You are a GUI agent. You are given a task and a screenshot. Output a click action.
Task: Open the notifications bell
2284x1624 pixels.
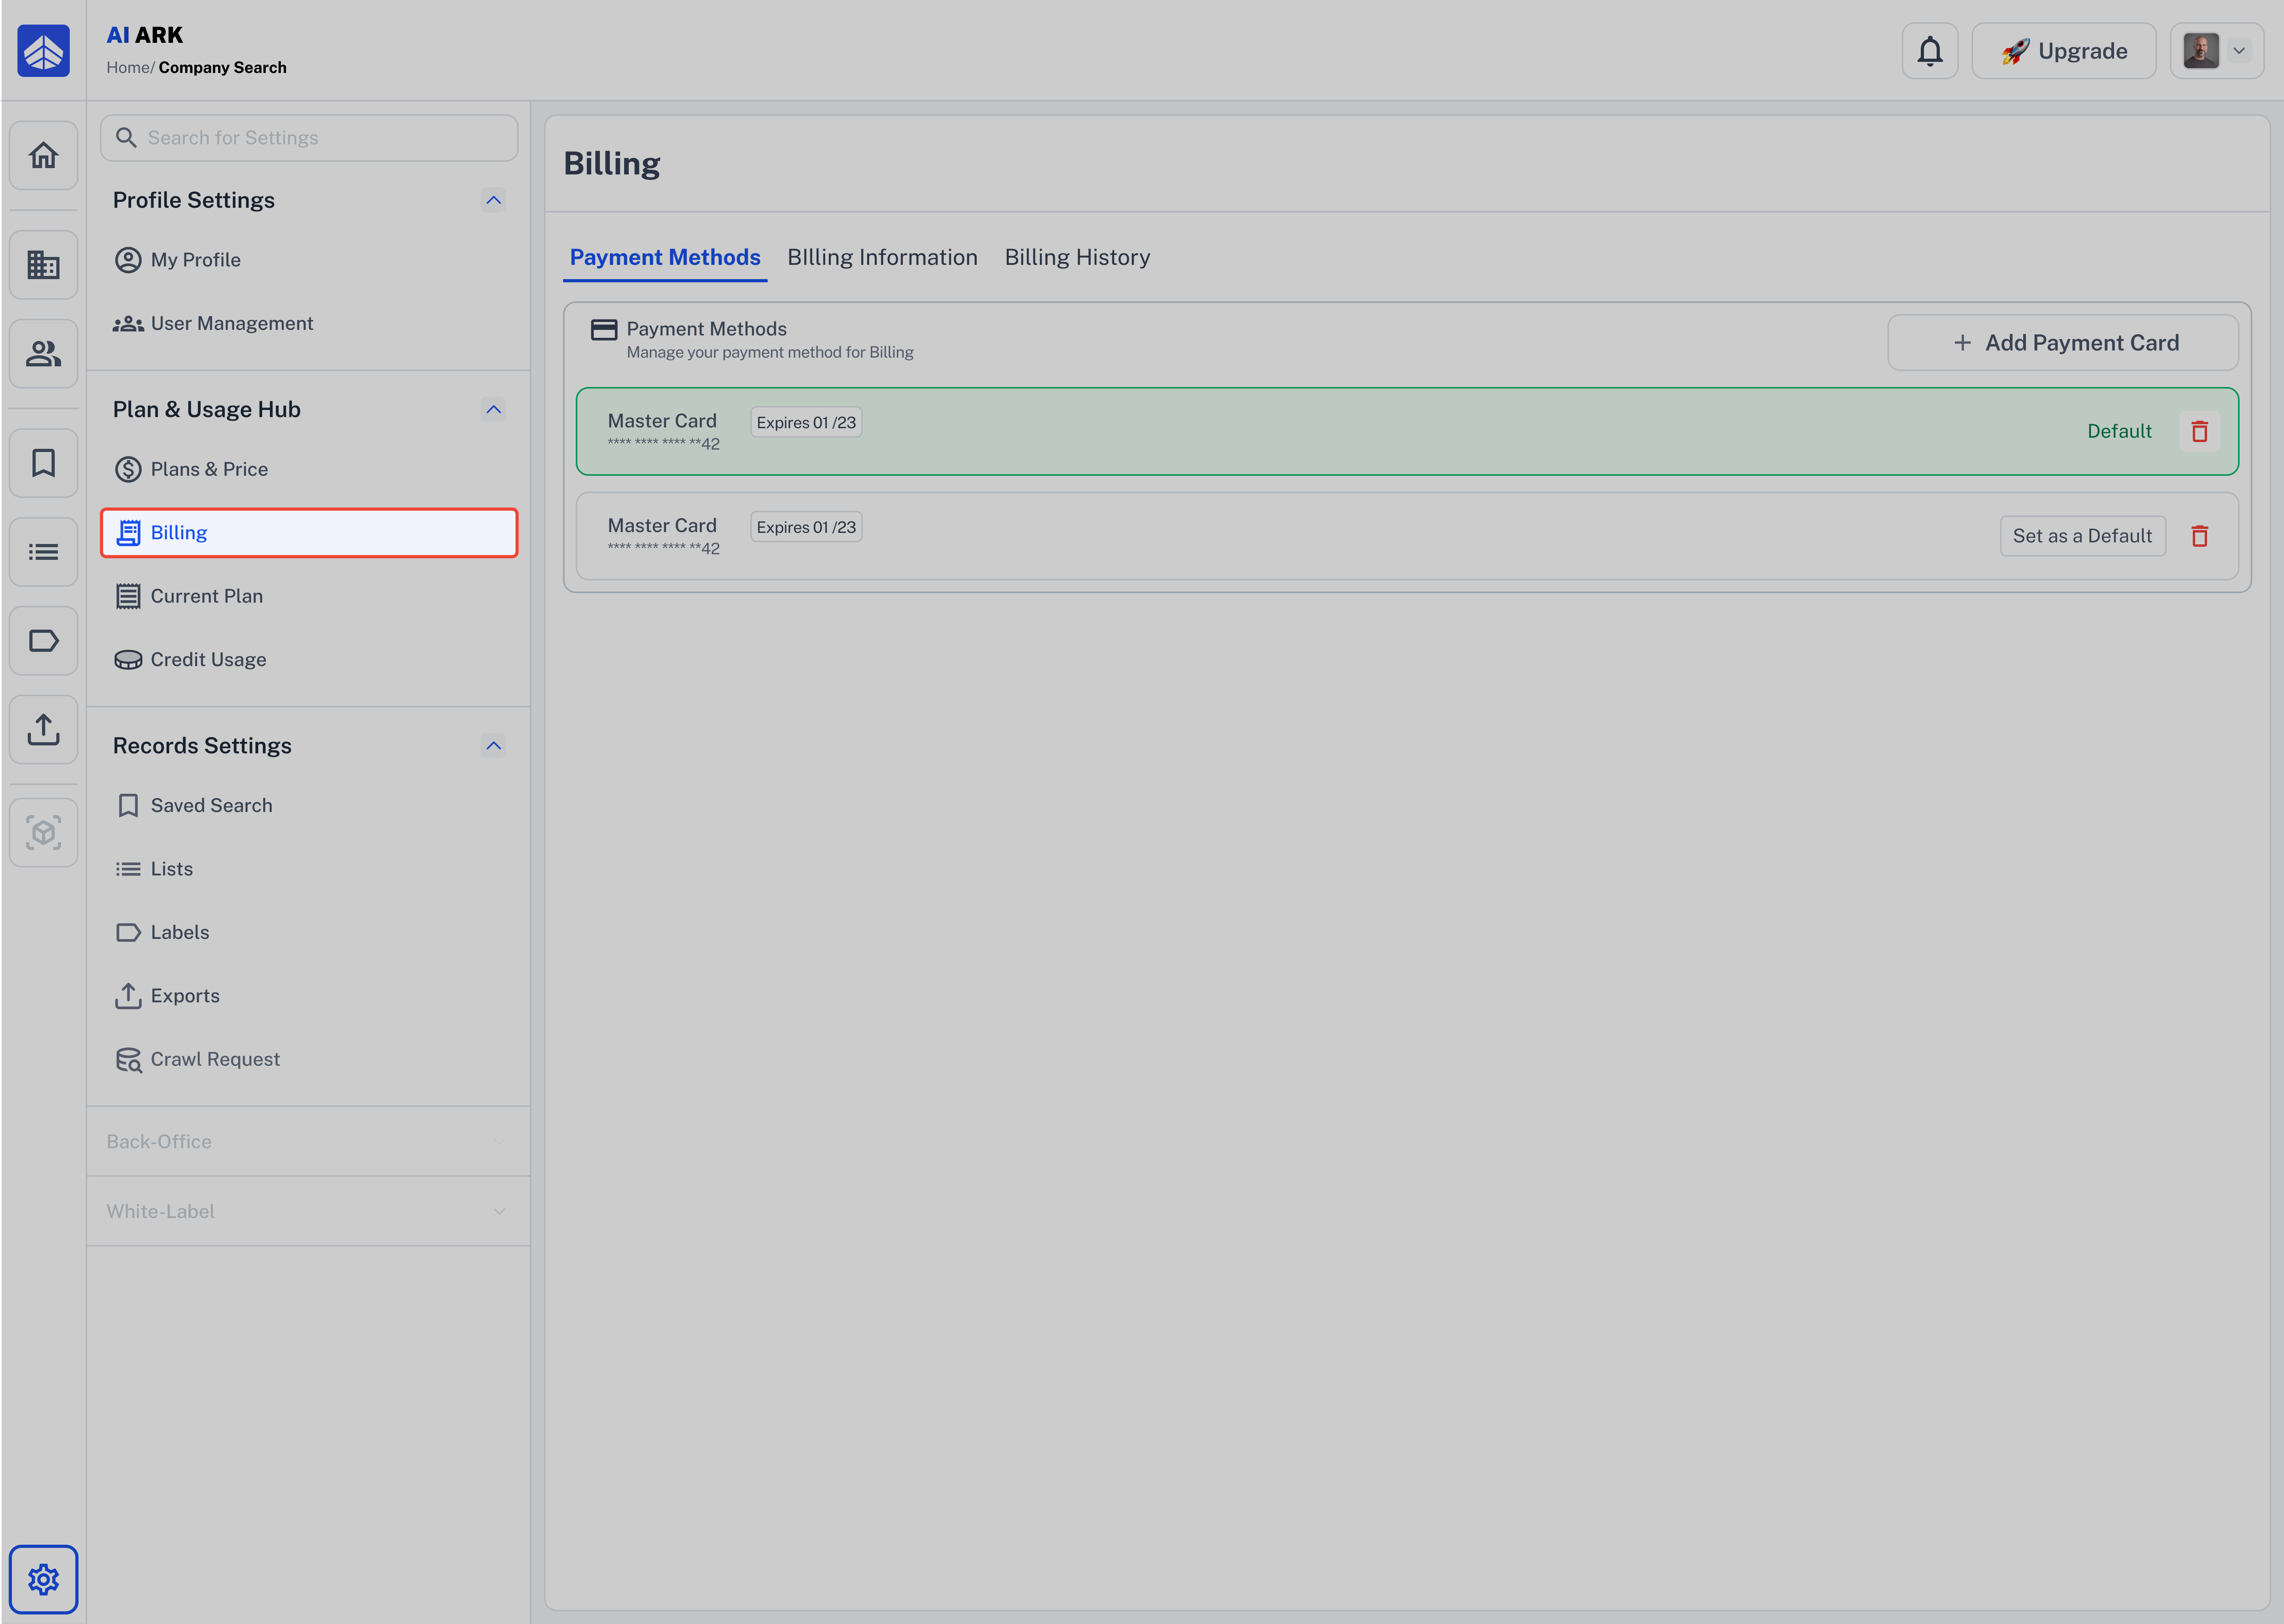1930,51
